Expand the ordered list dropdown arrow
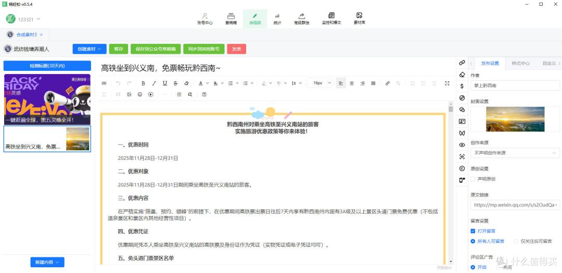 click(237, 83)
